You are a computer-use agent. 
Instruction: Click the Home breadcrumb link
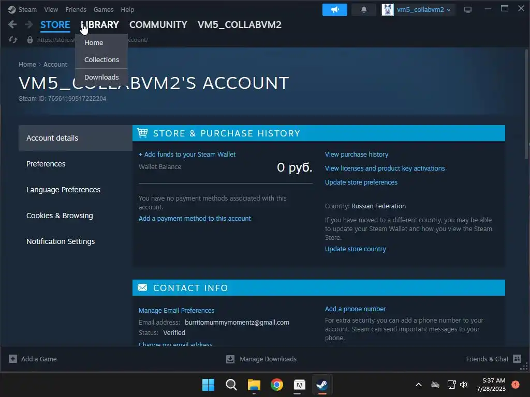point(27,65)
